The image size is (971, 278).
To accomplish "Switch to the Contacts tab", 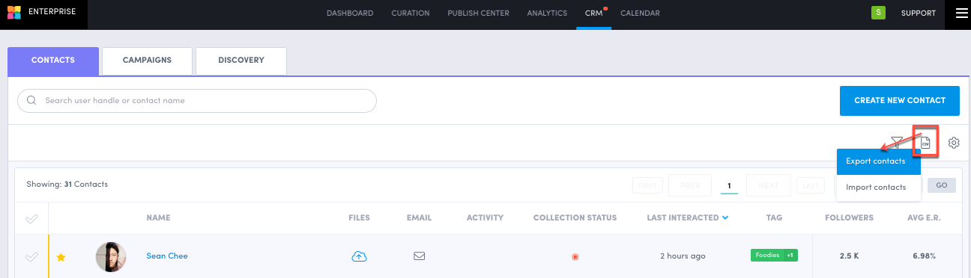I will [x=53, y=61].
